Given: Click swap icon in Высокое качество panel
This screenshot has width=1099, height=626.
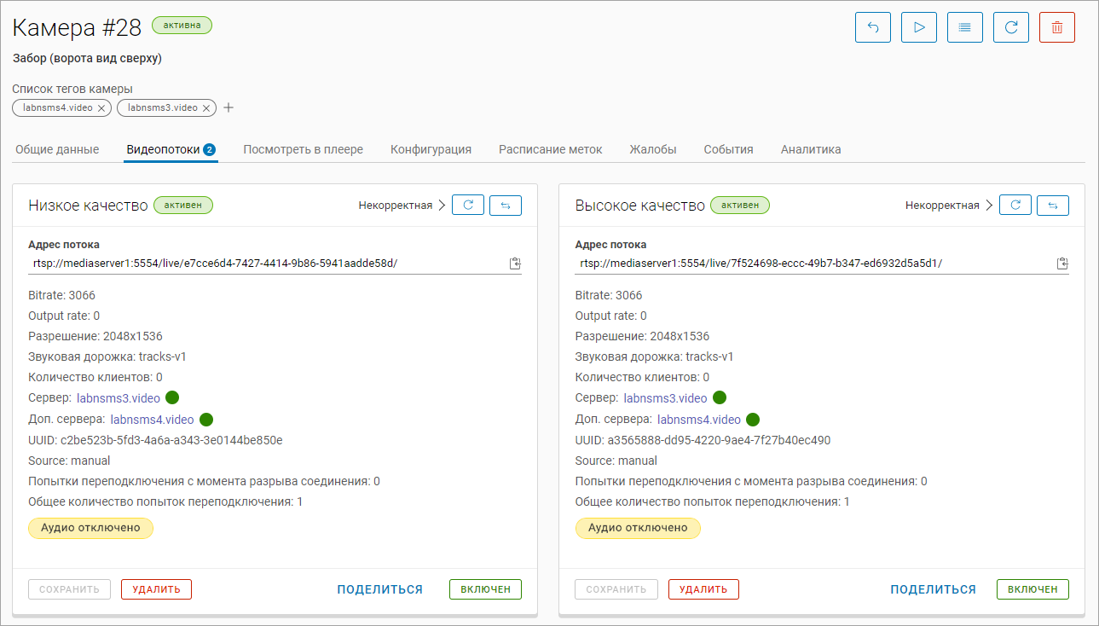Looking at the screenshot, I should point(1052,206).
